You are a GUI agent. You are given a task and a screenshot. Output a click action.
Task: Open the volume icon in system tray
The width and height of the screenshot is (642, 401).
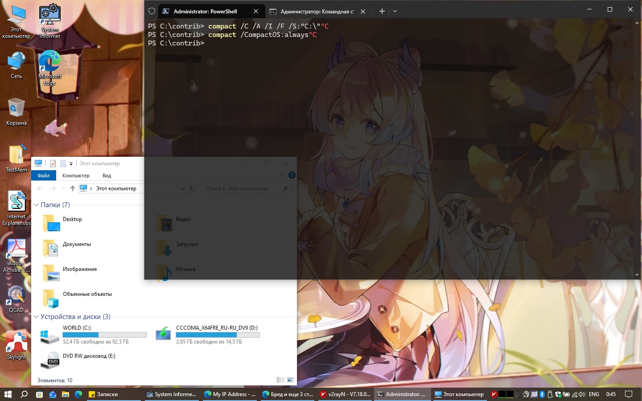(x=582, y=394)
